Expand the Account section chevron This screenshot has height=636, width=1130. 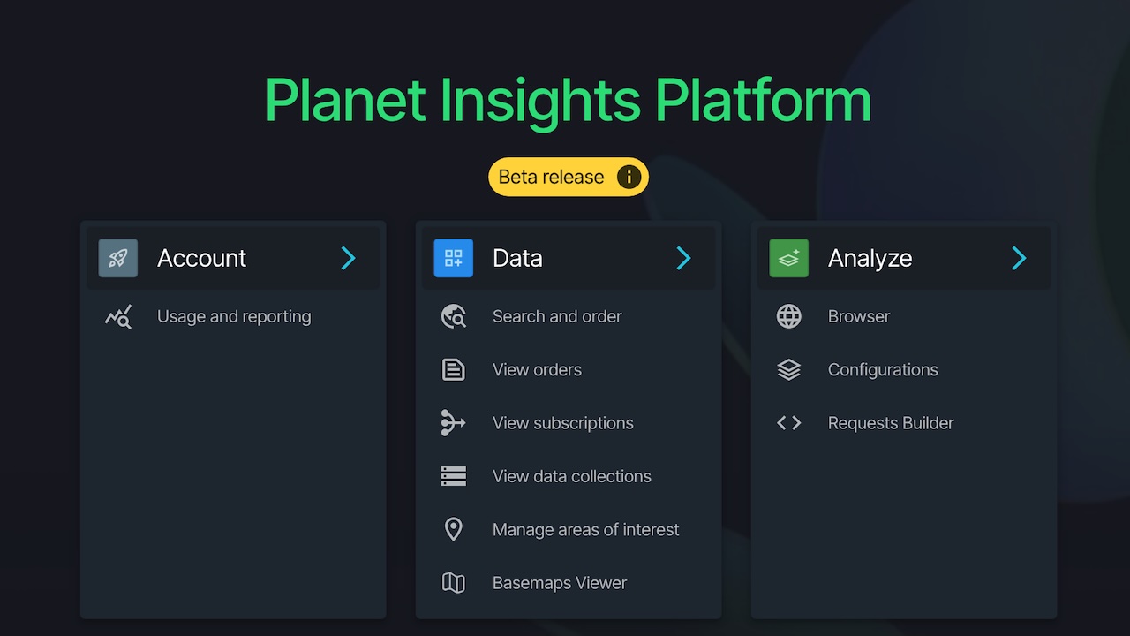pyautogui.click(x=348, y=258)
